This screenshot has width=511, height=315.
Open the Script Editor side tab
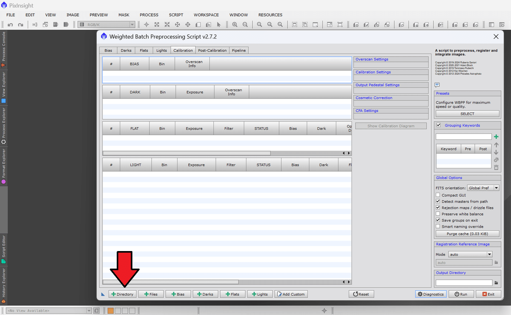pos(4,249)
